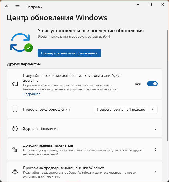Click the update sync status icon
The image size is (169, 182).
[21, 42]
